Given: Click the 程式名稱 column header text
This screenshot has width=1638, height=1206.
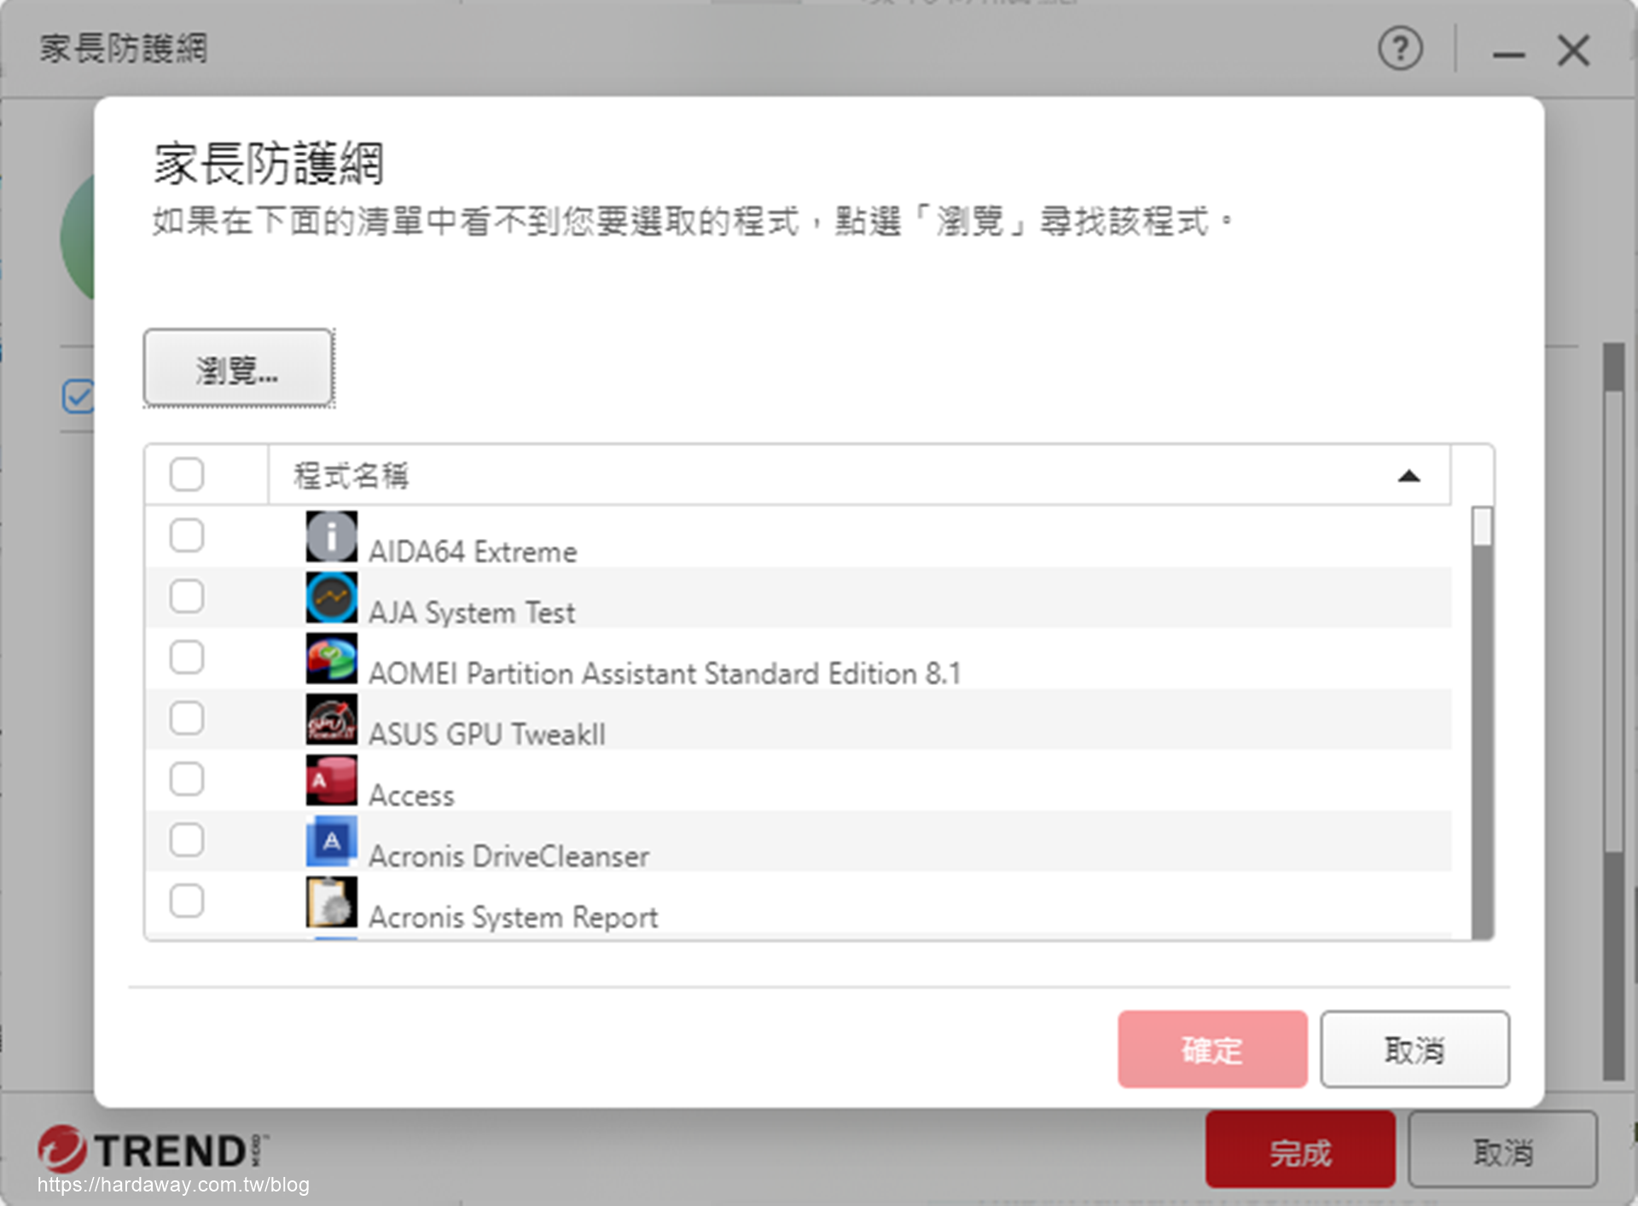Looking at the screenshot, I should pyautogui.click(x=351, y=476).
